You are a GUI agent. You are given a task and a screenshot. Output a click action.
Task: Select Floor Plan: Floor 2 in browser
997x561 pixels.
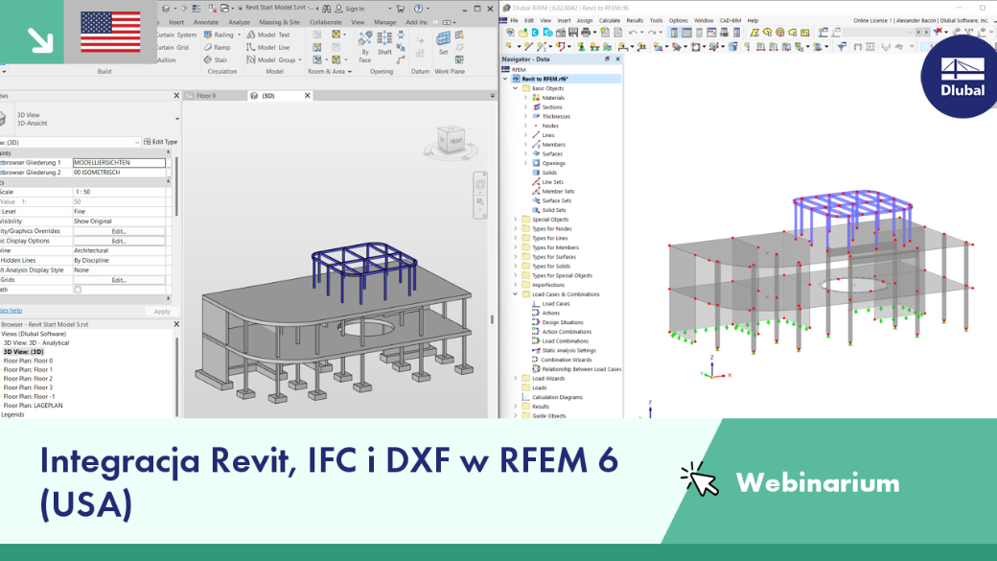(28, 379)
